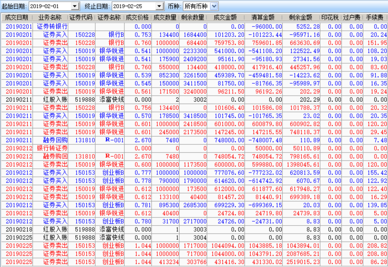Click transaction price 0.545
This screenshot has height=267, width=388.
143,84
